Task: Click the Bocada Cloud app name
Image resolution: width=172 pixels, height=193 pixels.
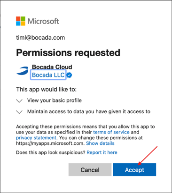Action: (52, 67)
